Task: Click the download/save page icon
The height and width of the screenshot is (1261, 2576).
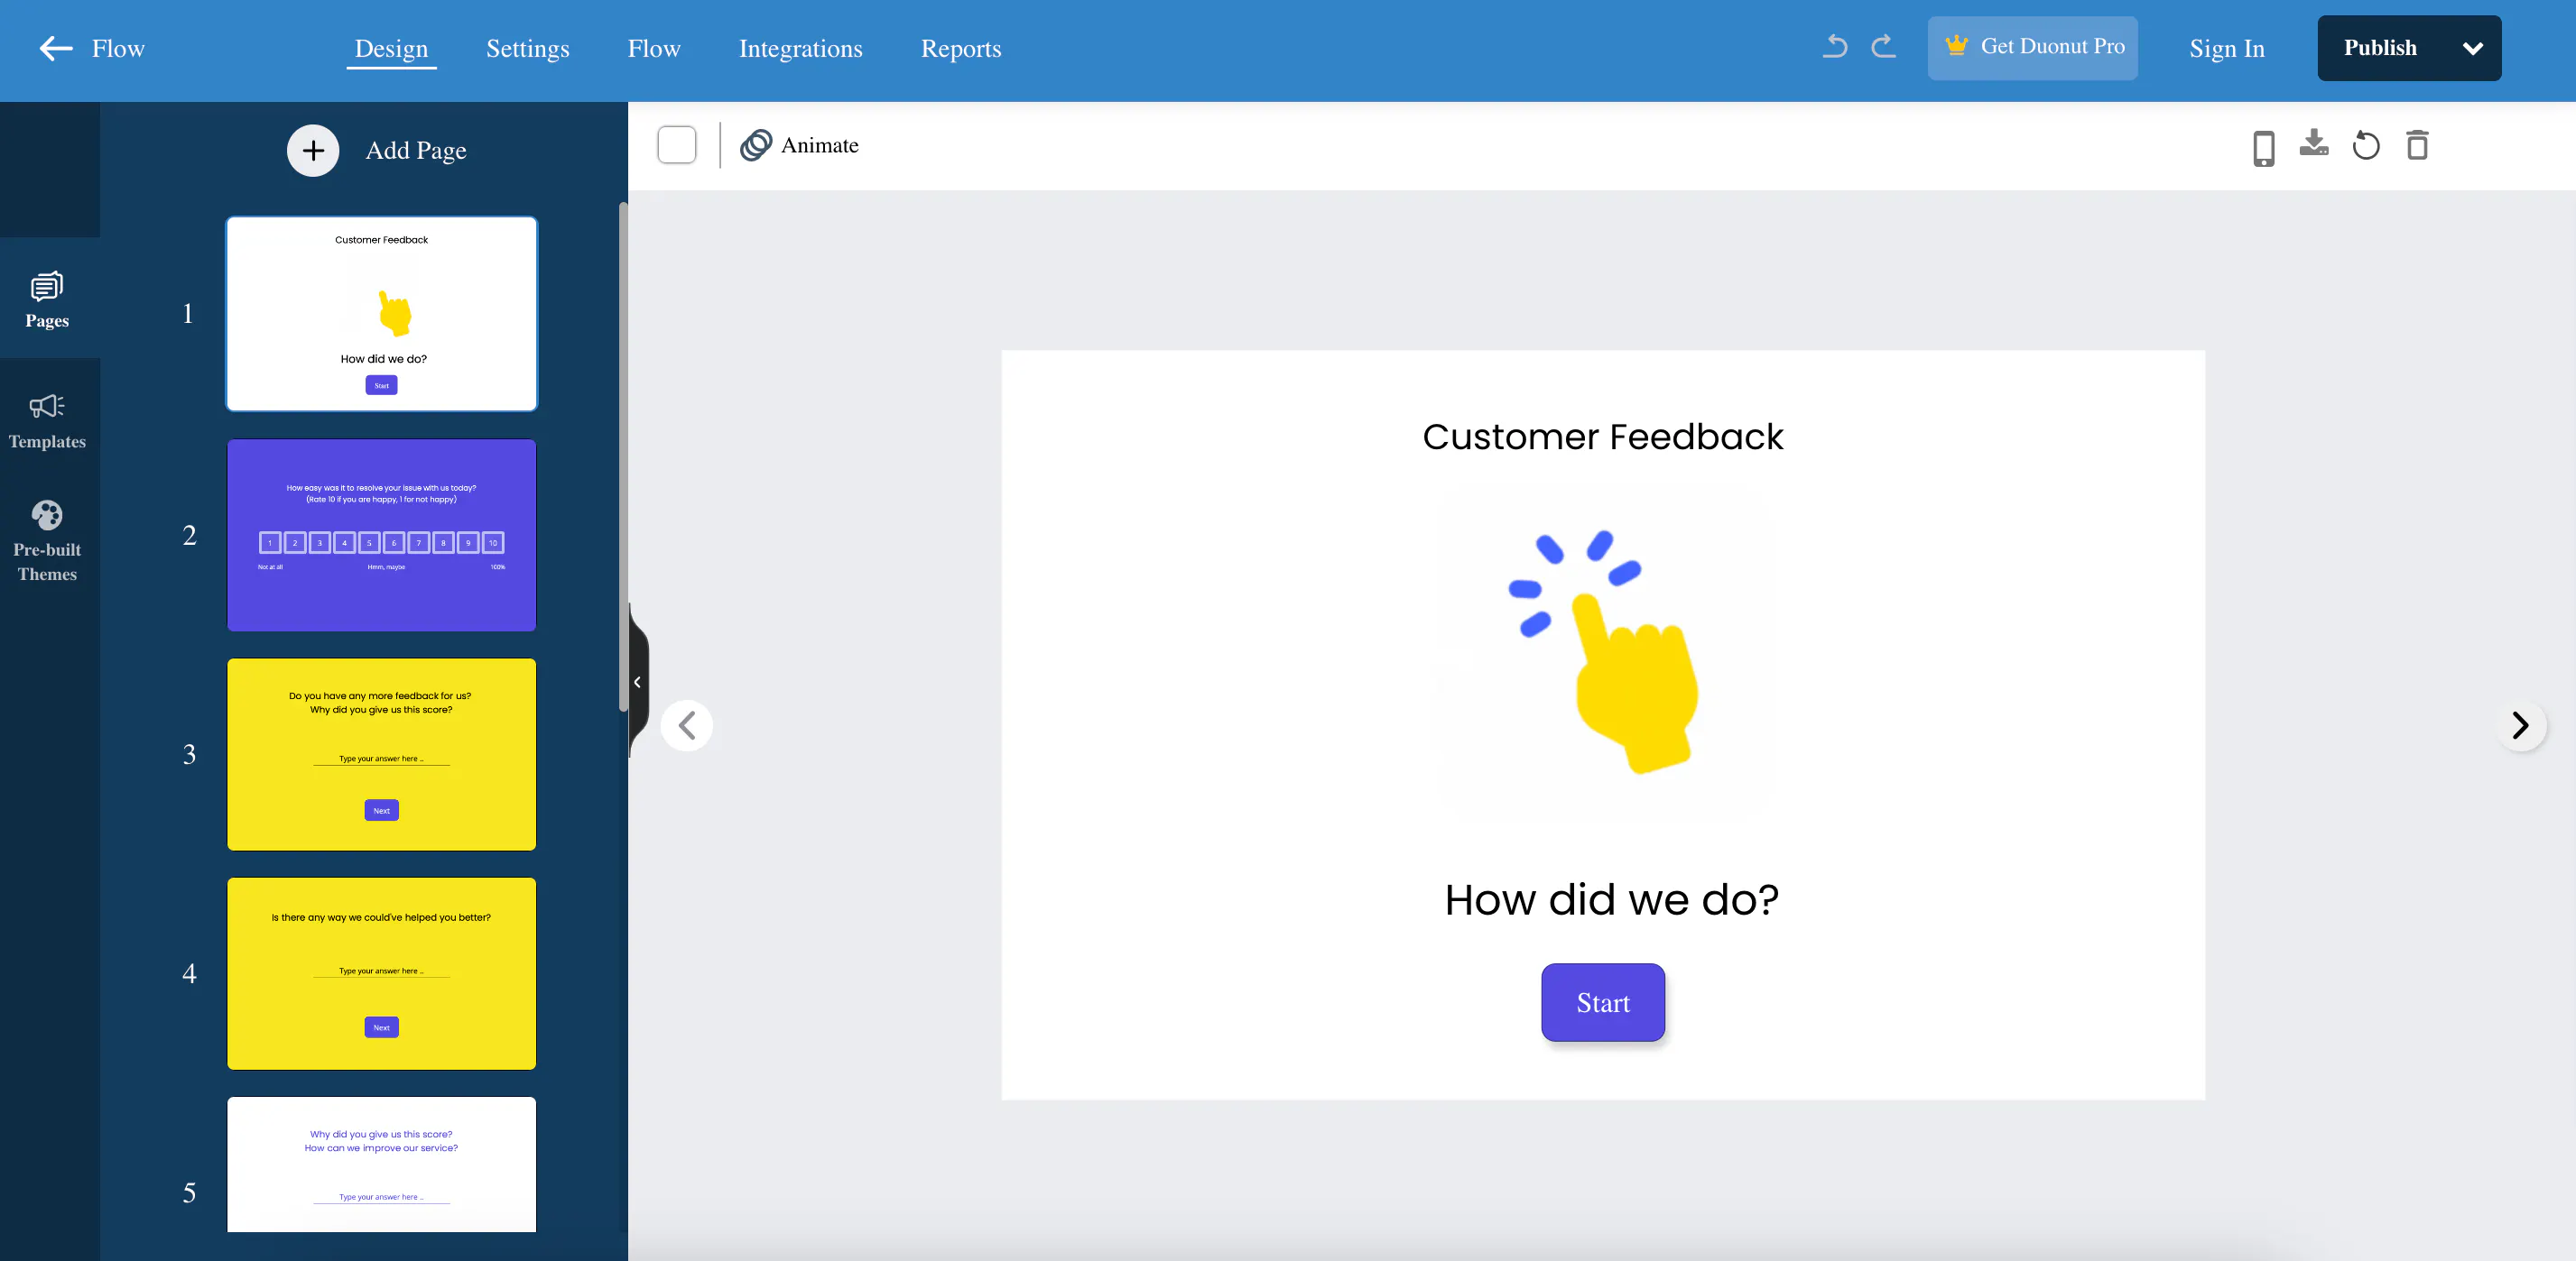Action: [2314, 143]
